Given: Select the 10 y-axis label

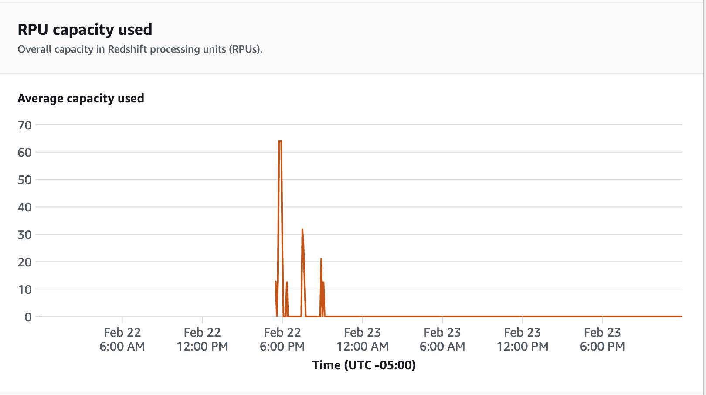Looking at the screenshot, I should (x=25, y=289).
